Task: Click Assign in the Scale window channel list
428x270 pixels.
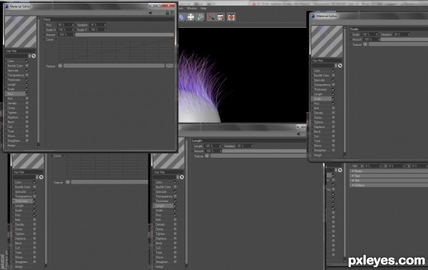Action: pos(317,155)
